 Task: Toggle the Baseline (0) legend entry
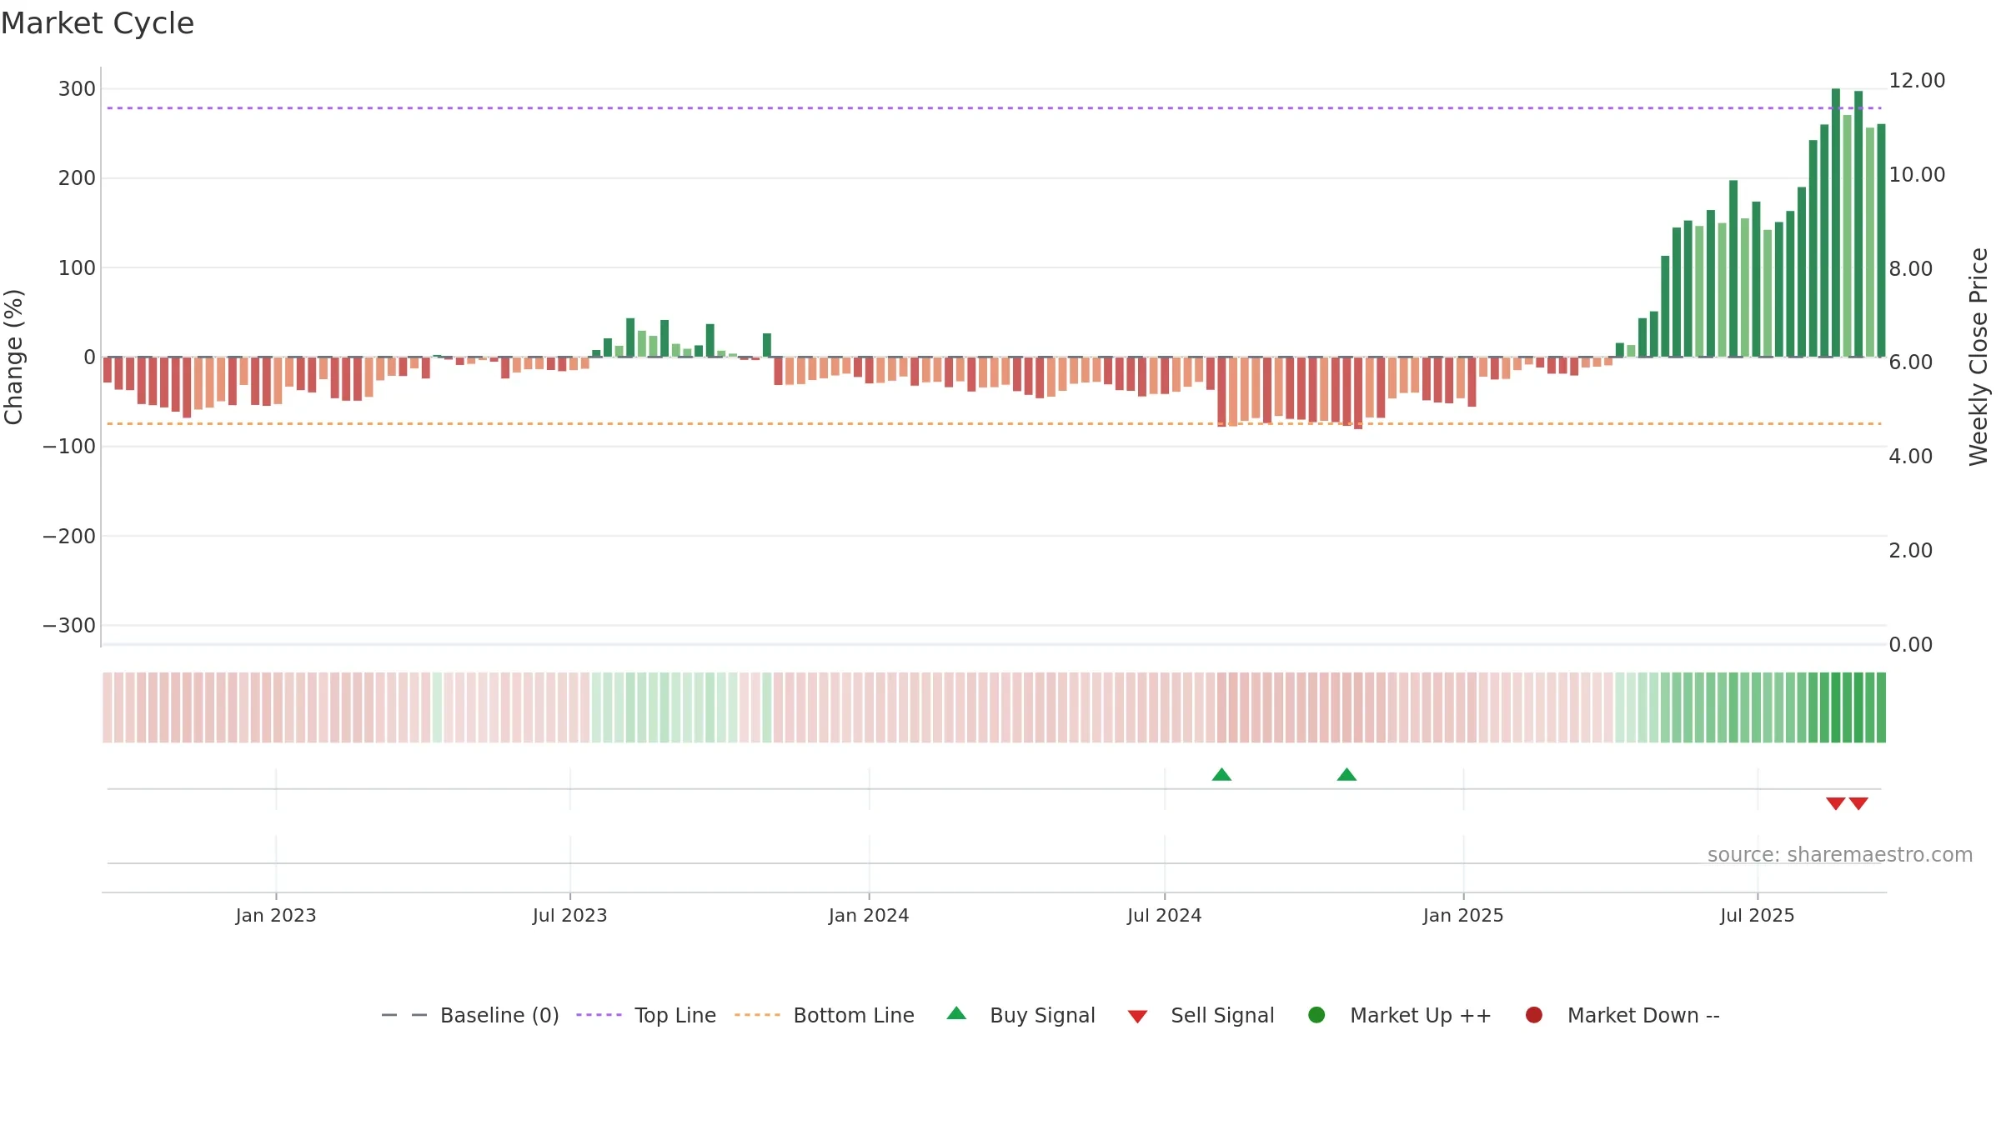click(x=499, y=1016)
